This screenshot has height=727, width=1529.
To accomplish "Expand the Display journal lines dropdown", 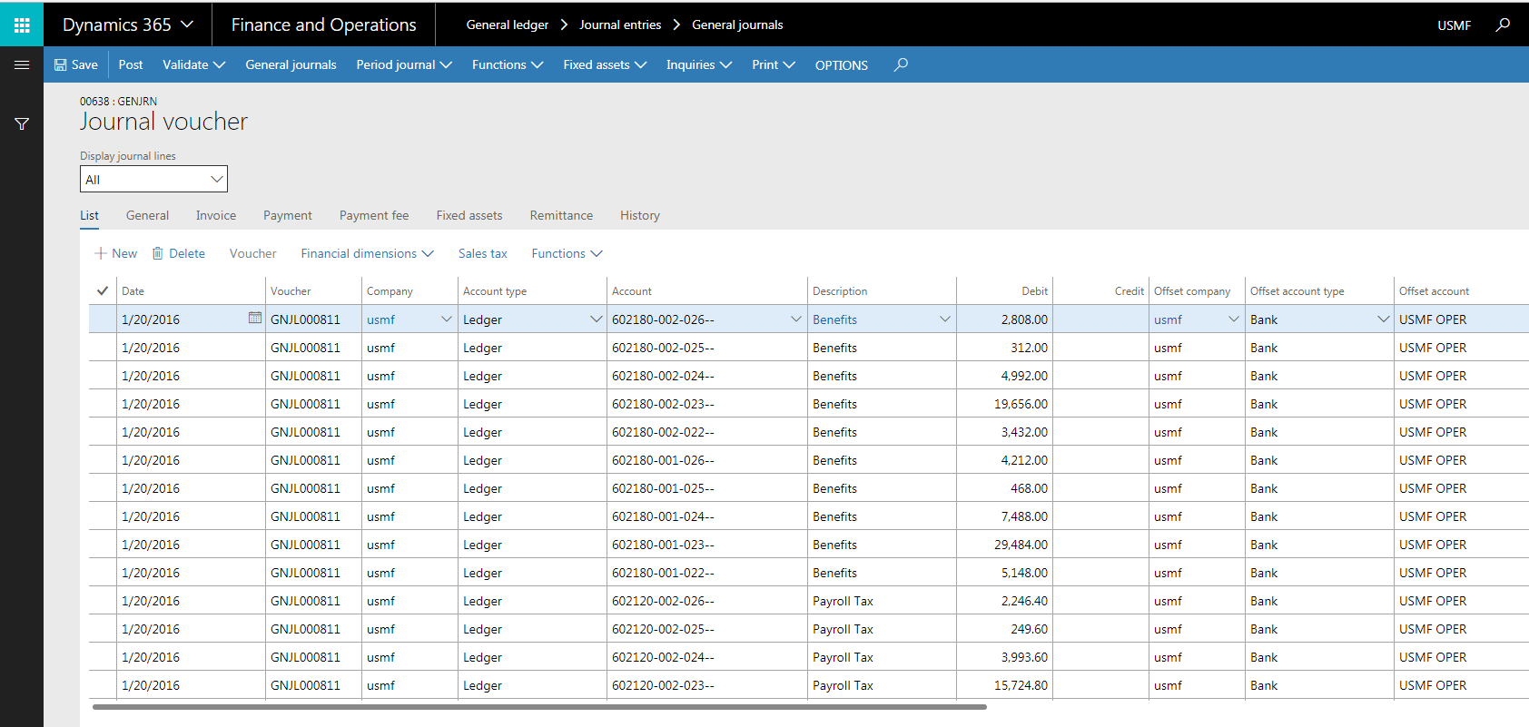I will 216,180.
